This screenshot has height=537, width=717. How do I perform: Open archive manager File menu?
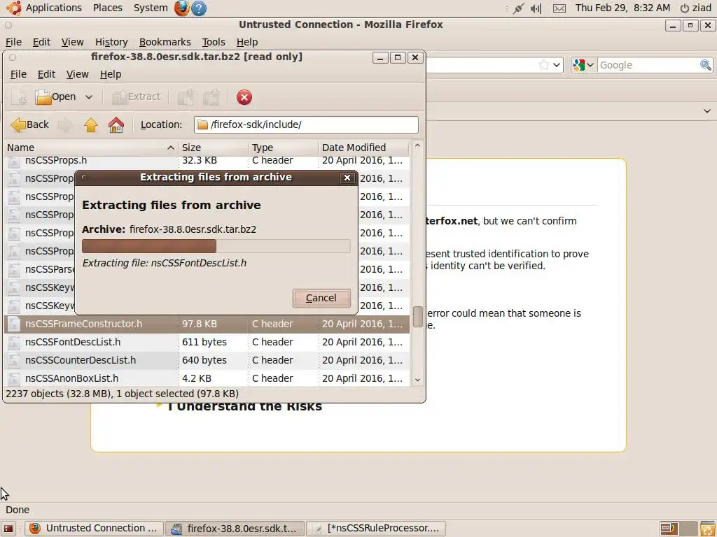click(18, 74)
